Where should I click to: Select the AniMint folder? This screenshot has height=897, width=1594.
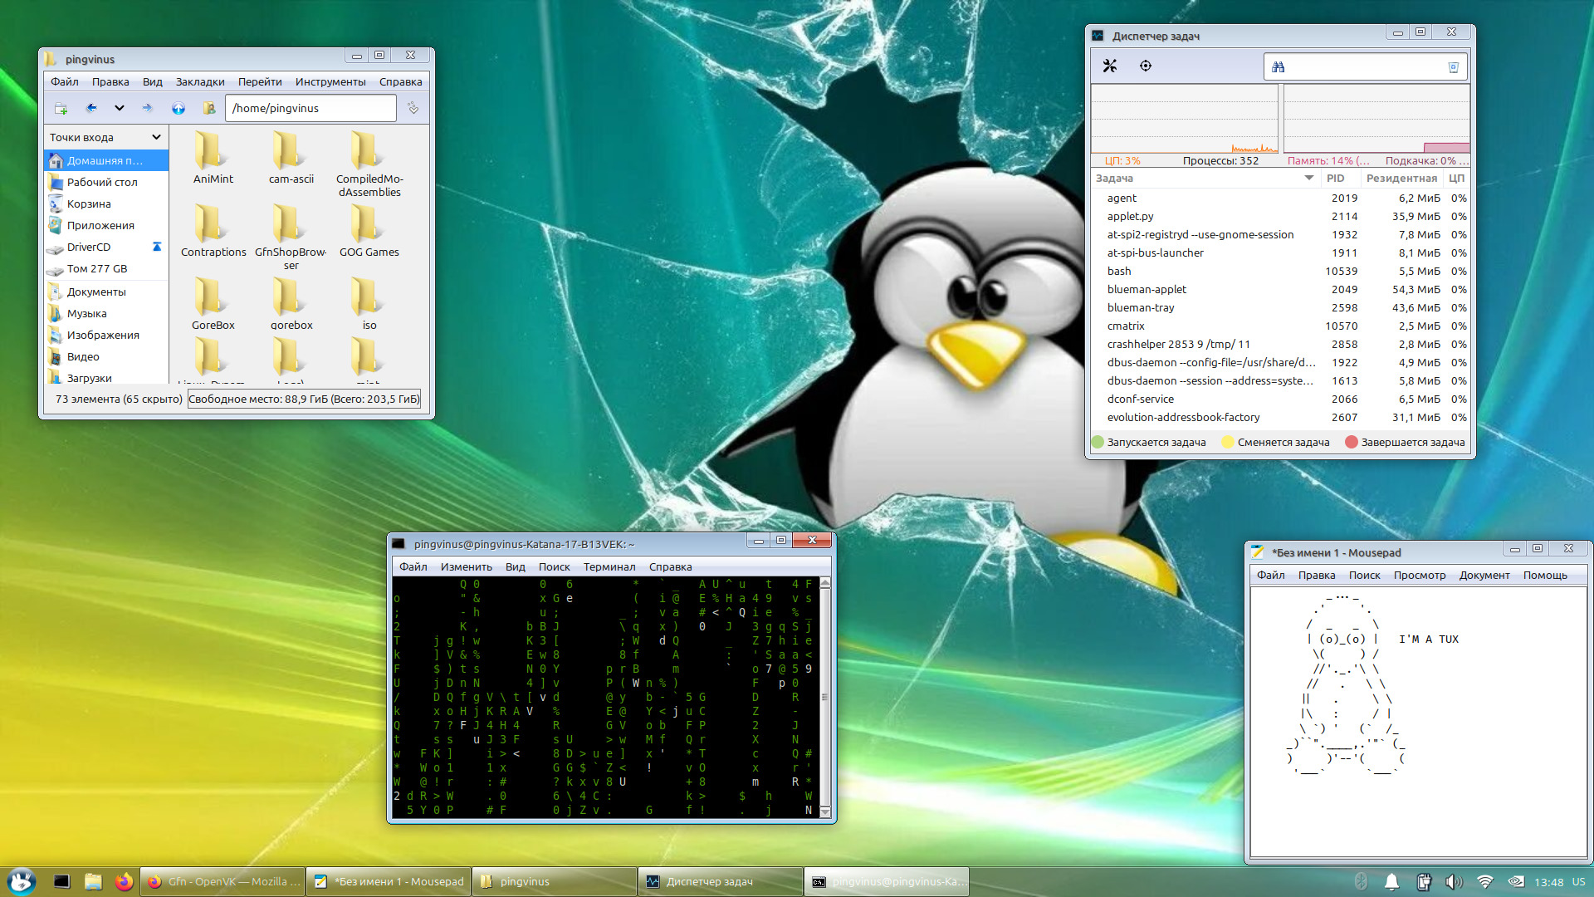click(213, 157)
